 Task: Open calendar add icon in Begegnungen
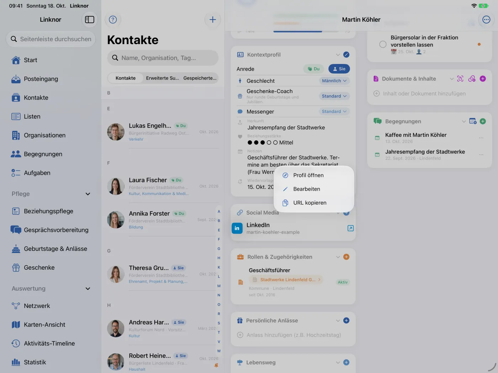click(473, 121)
